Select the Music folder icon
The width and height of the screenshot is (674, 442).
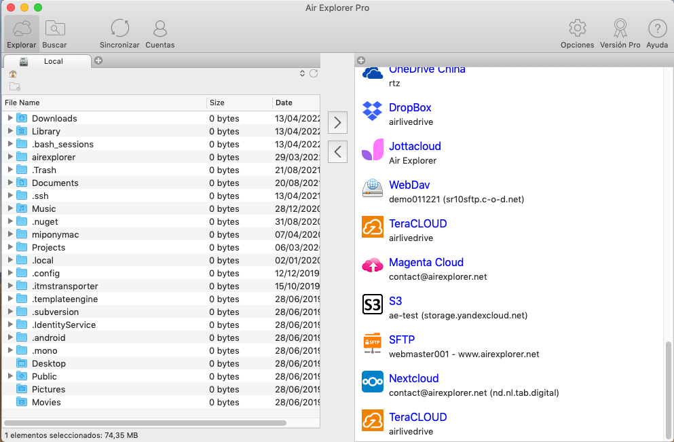pos(22,208)
